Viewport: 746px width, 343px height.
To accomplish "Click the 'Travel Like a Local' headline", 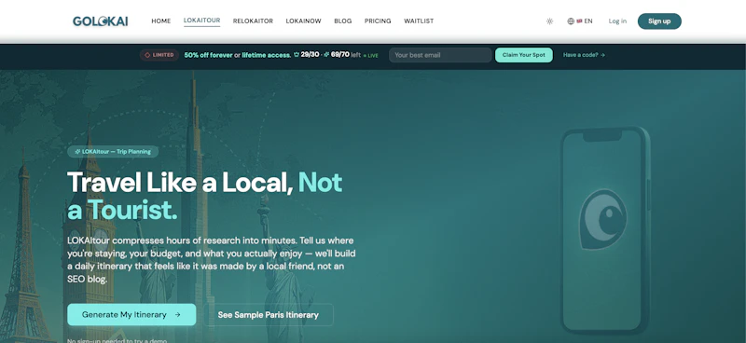I will (x=204, y=196).
